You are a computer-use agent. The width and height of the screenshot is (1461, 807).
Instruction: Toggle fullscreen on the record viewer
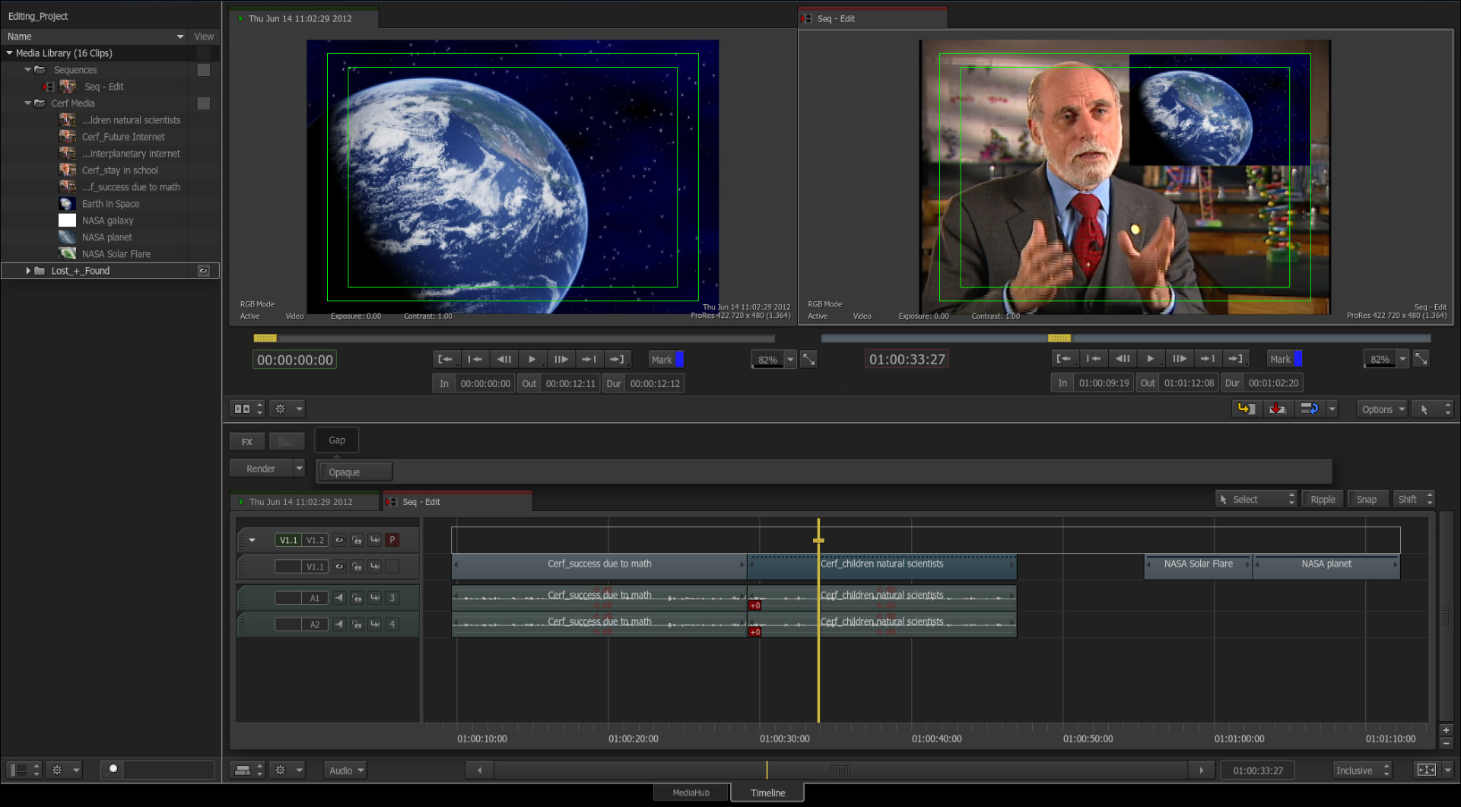(1421, 358)
